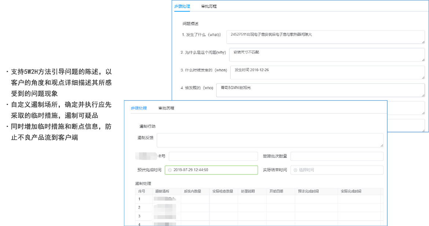The height and width of the screenshot is (226, 429).
Task: Click the clock icon in 预计完成时间 field
Action: 169,170
